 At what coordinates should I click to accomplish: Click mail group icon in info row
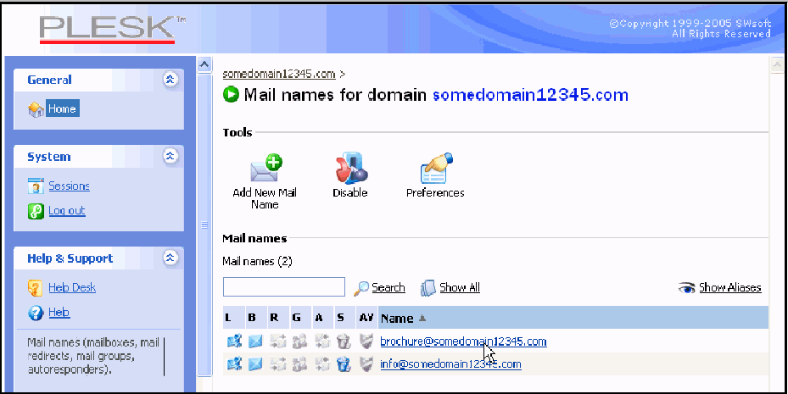[299, 363]
